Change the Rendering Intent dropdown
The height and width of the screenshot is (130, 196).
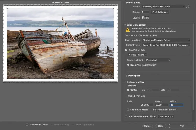coord(158,60)
